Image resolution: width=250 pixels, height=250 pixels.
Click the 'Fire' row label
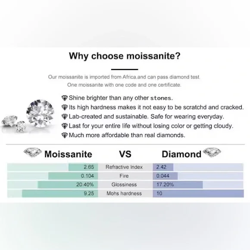coord(124,176)
